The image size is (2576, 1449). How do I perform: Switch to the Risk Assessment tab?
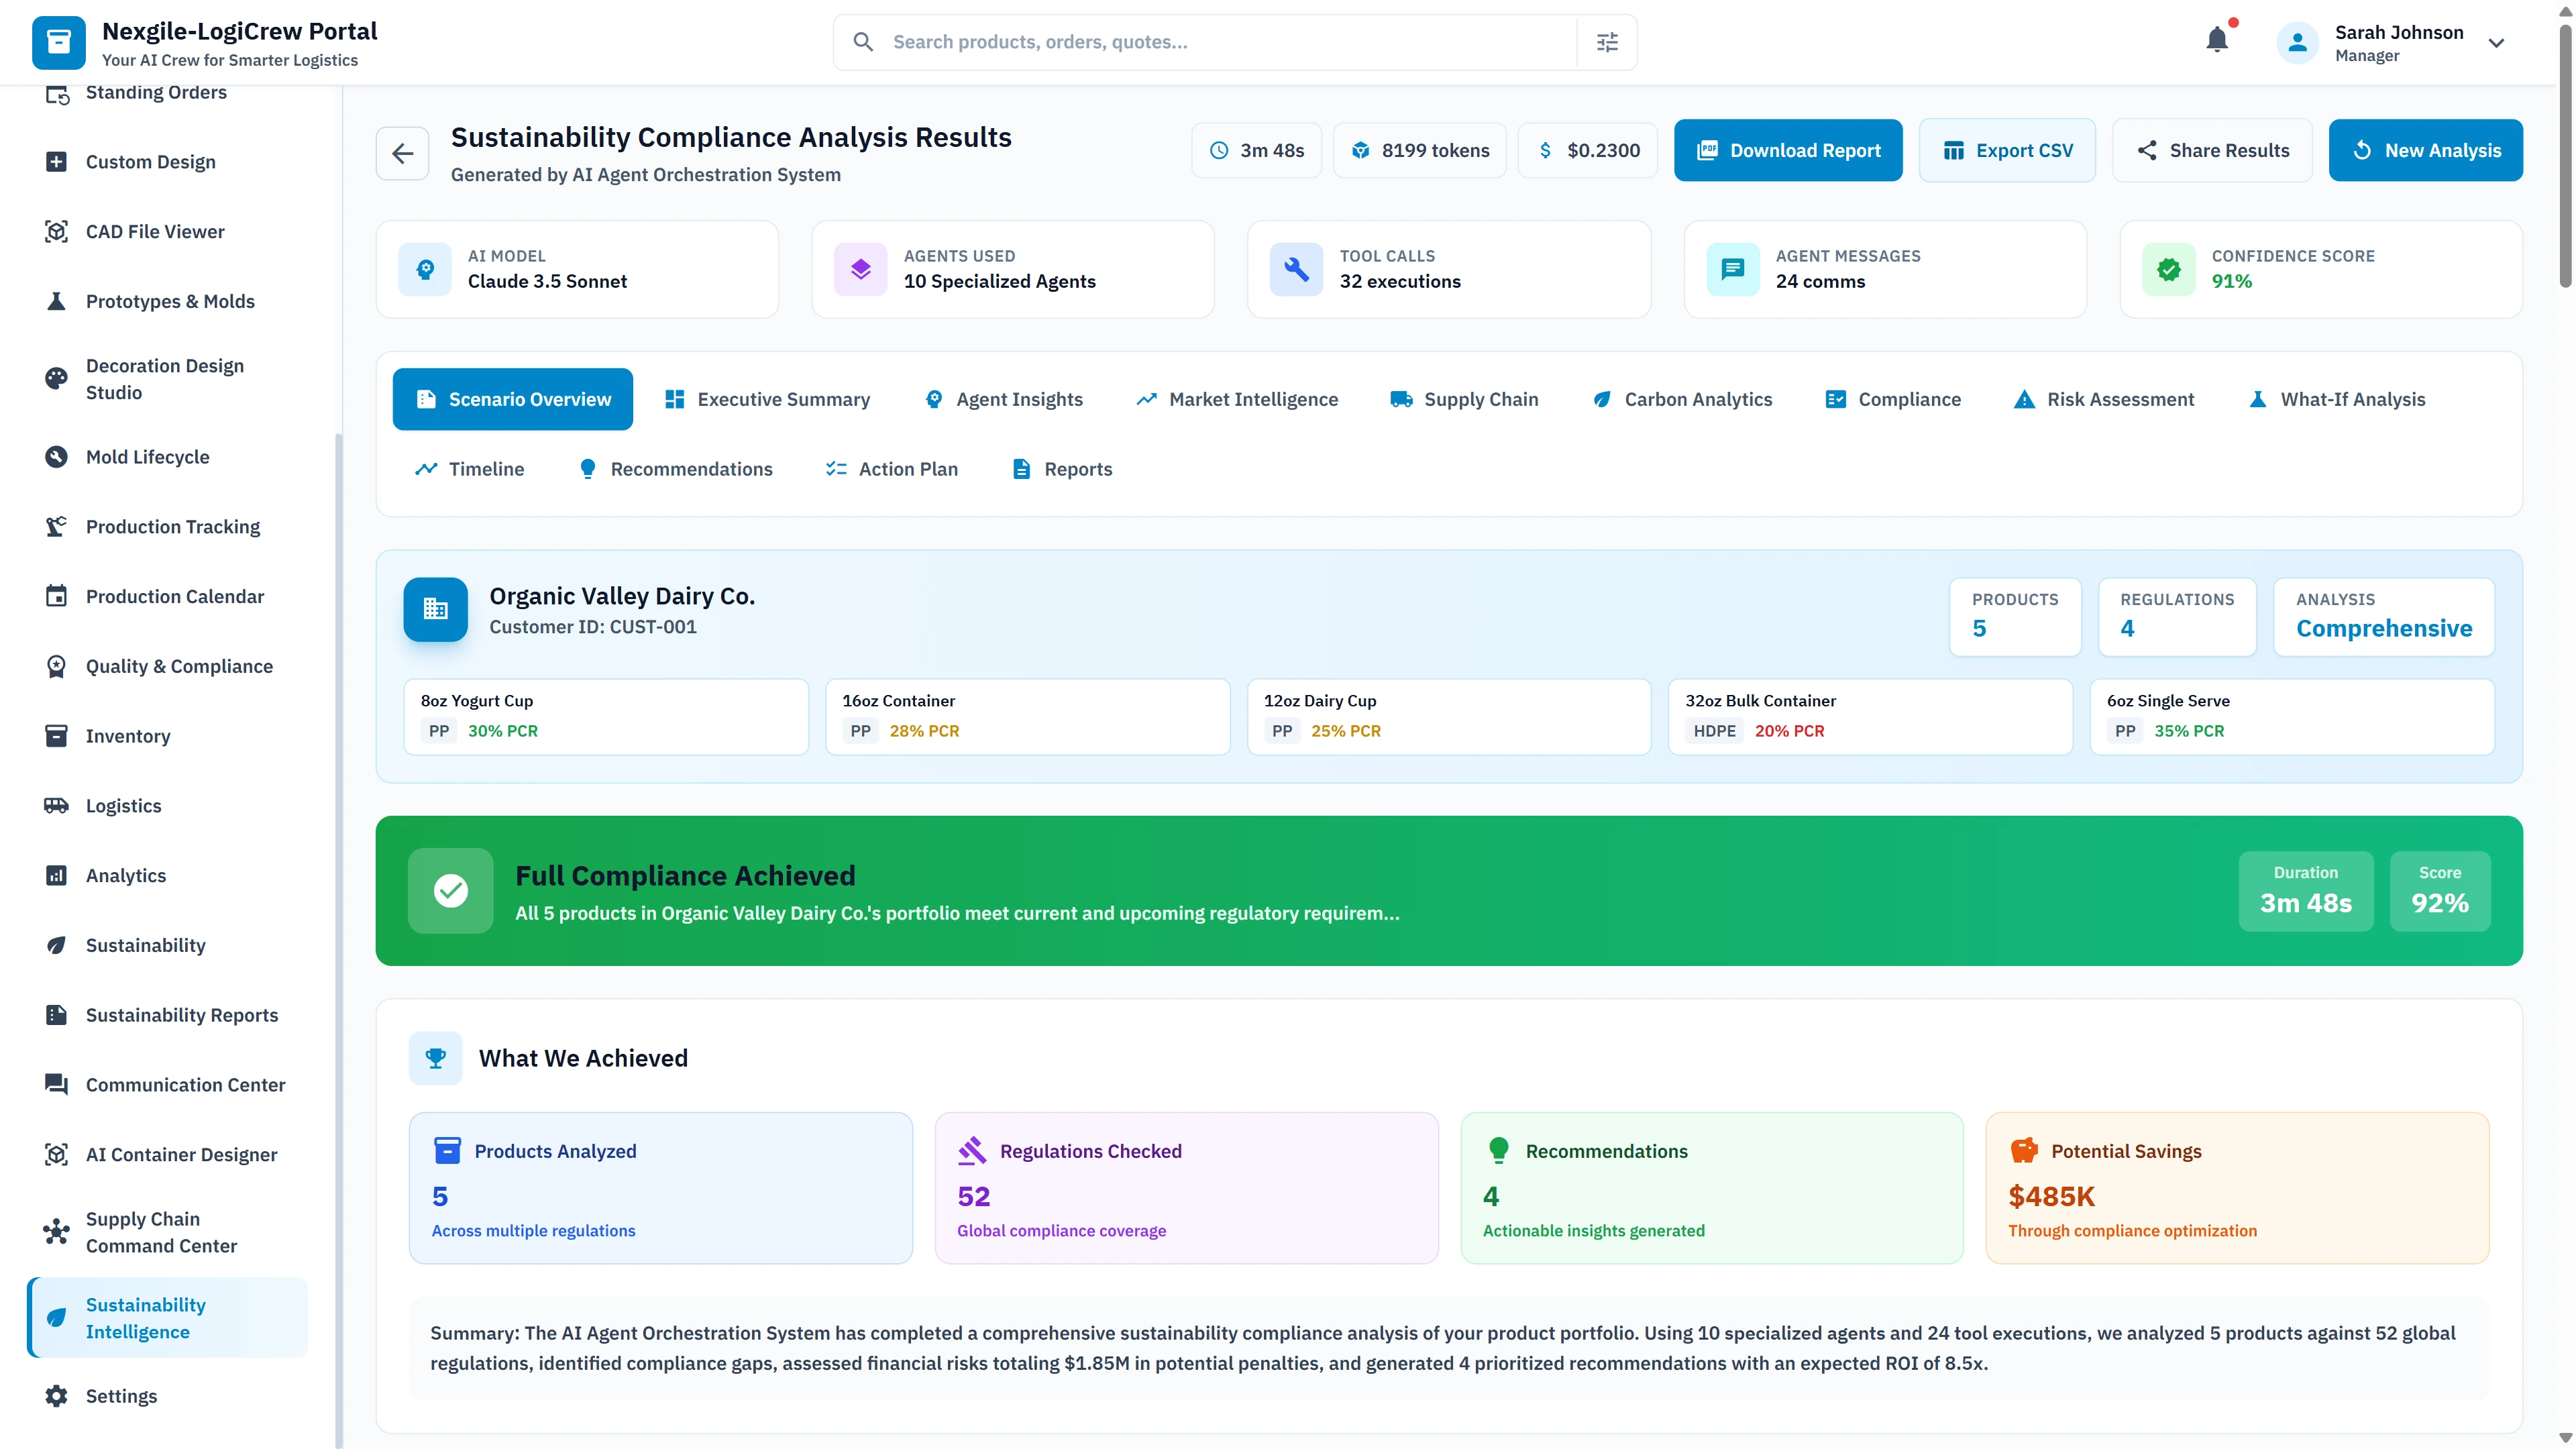pos(2103,398)
